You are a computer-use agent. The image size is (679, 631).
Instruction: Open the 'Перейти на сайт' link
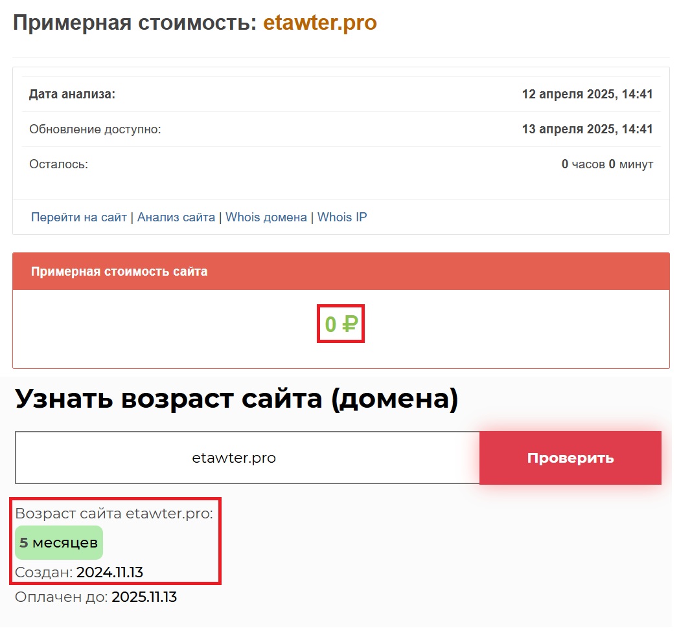(x=79, y=217)
